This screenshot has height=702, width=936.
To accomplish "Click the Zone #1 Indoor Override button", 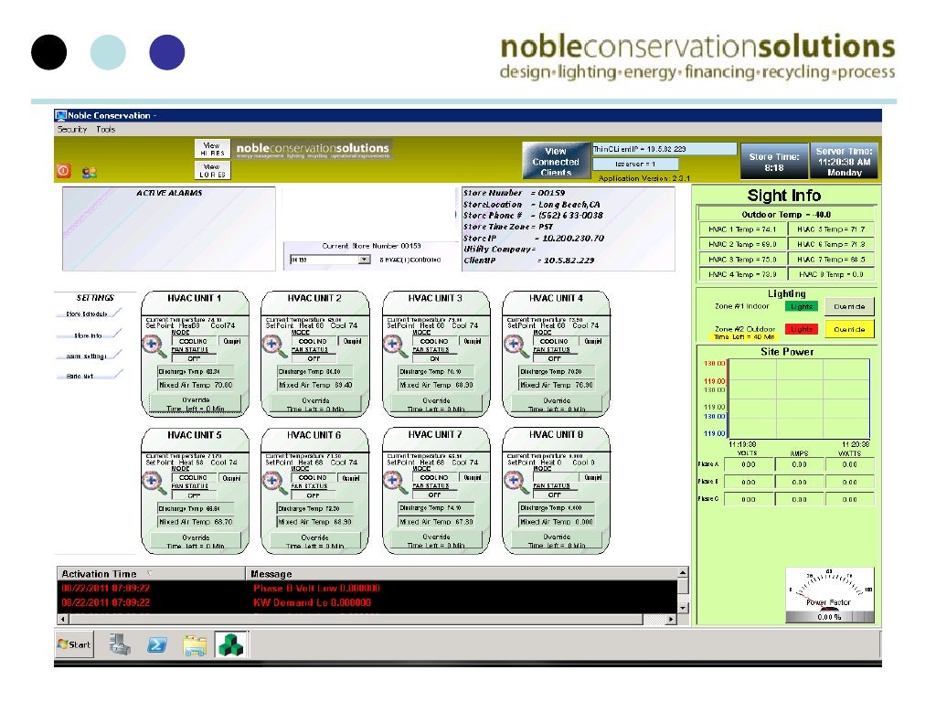I will [x=849, y=306].
